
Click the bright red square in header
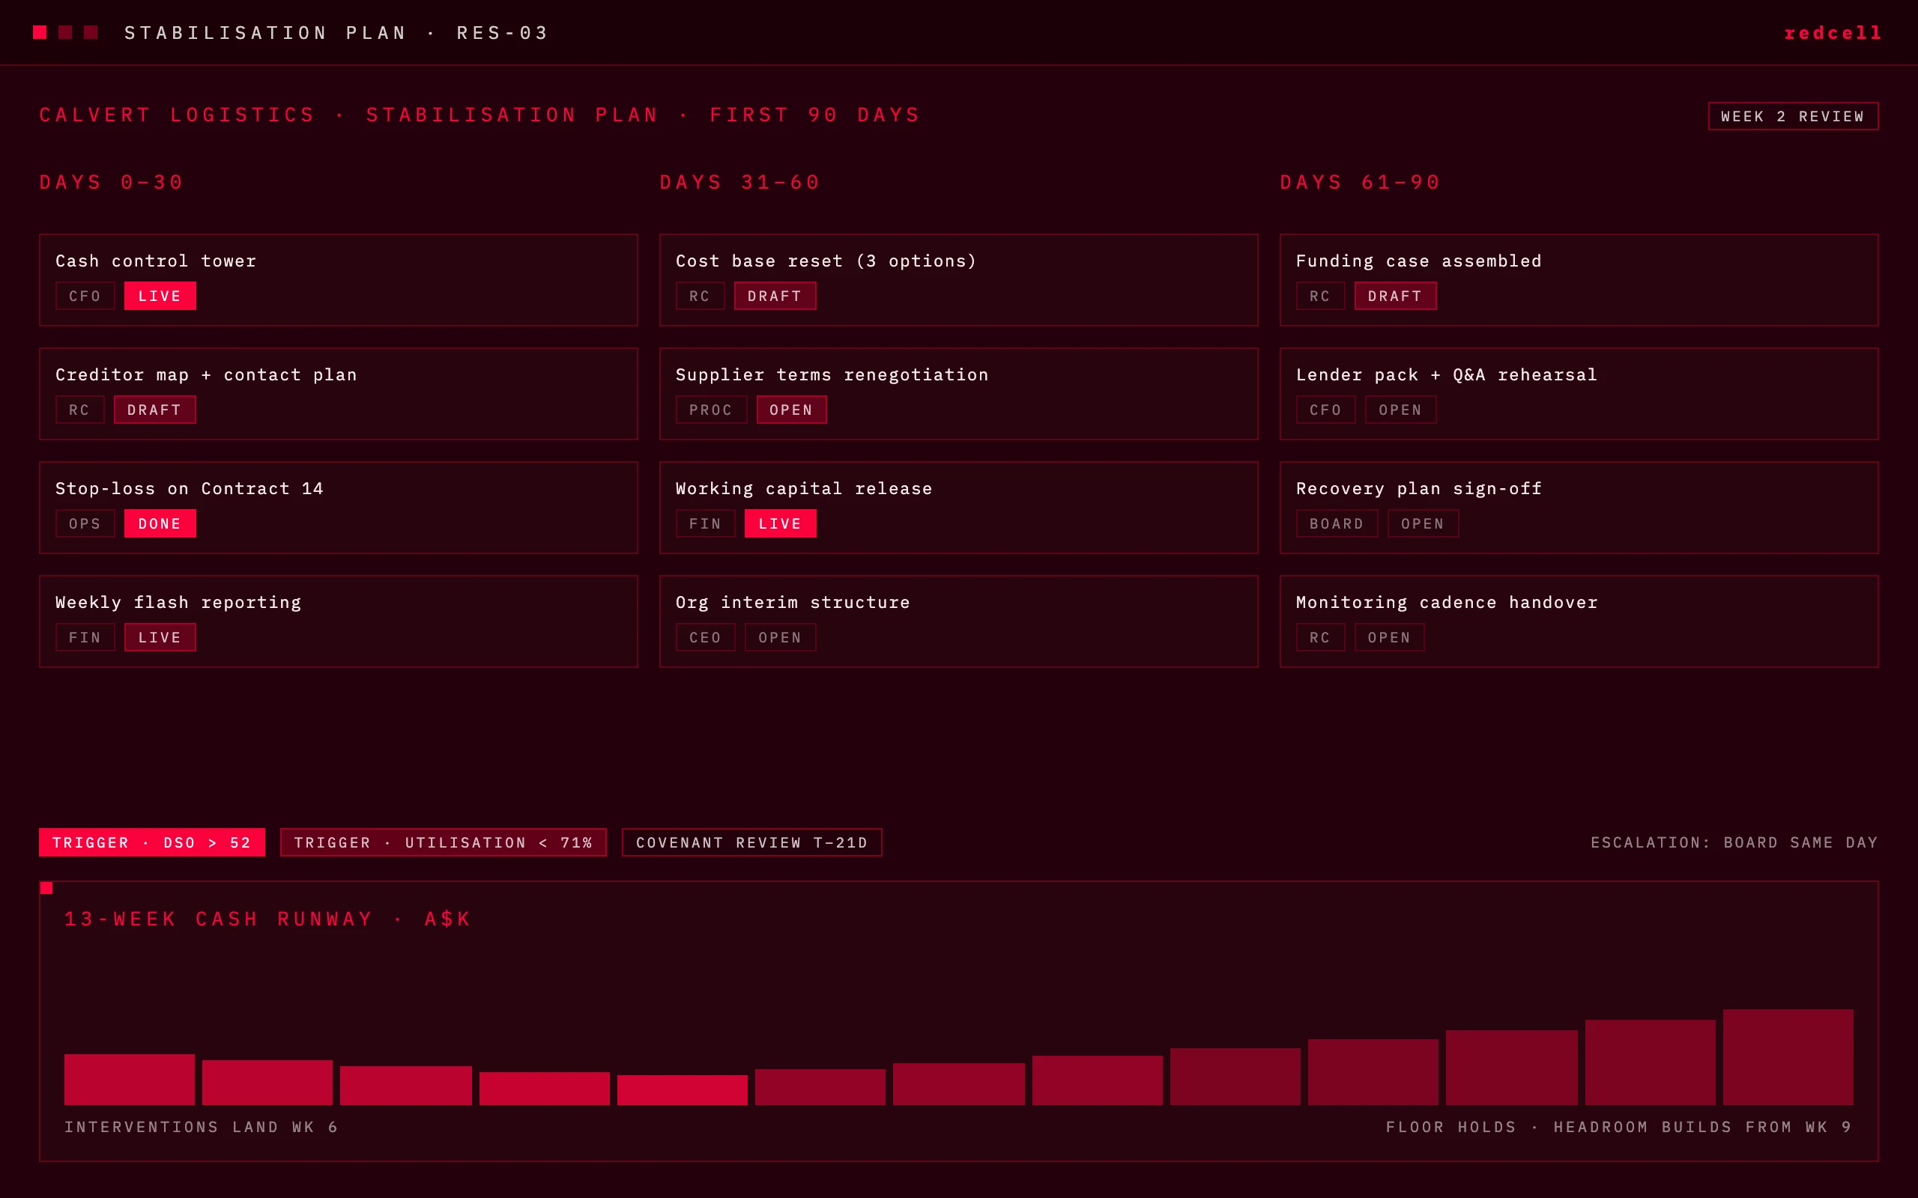click(x=40, y=32)
